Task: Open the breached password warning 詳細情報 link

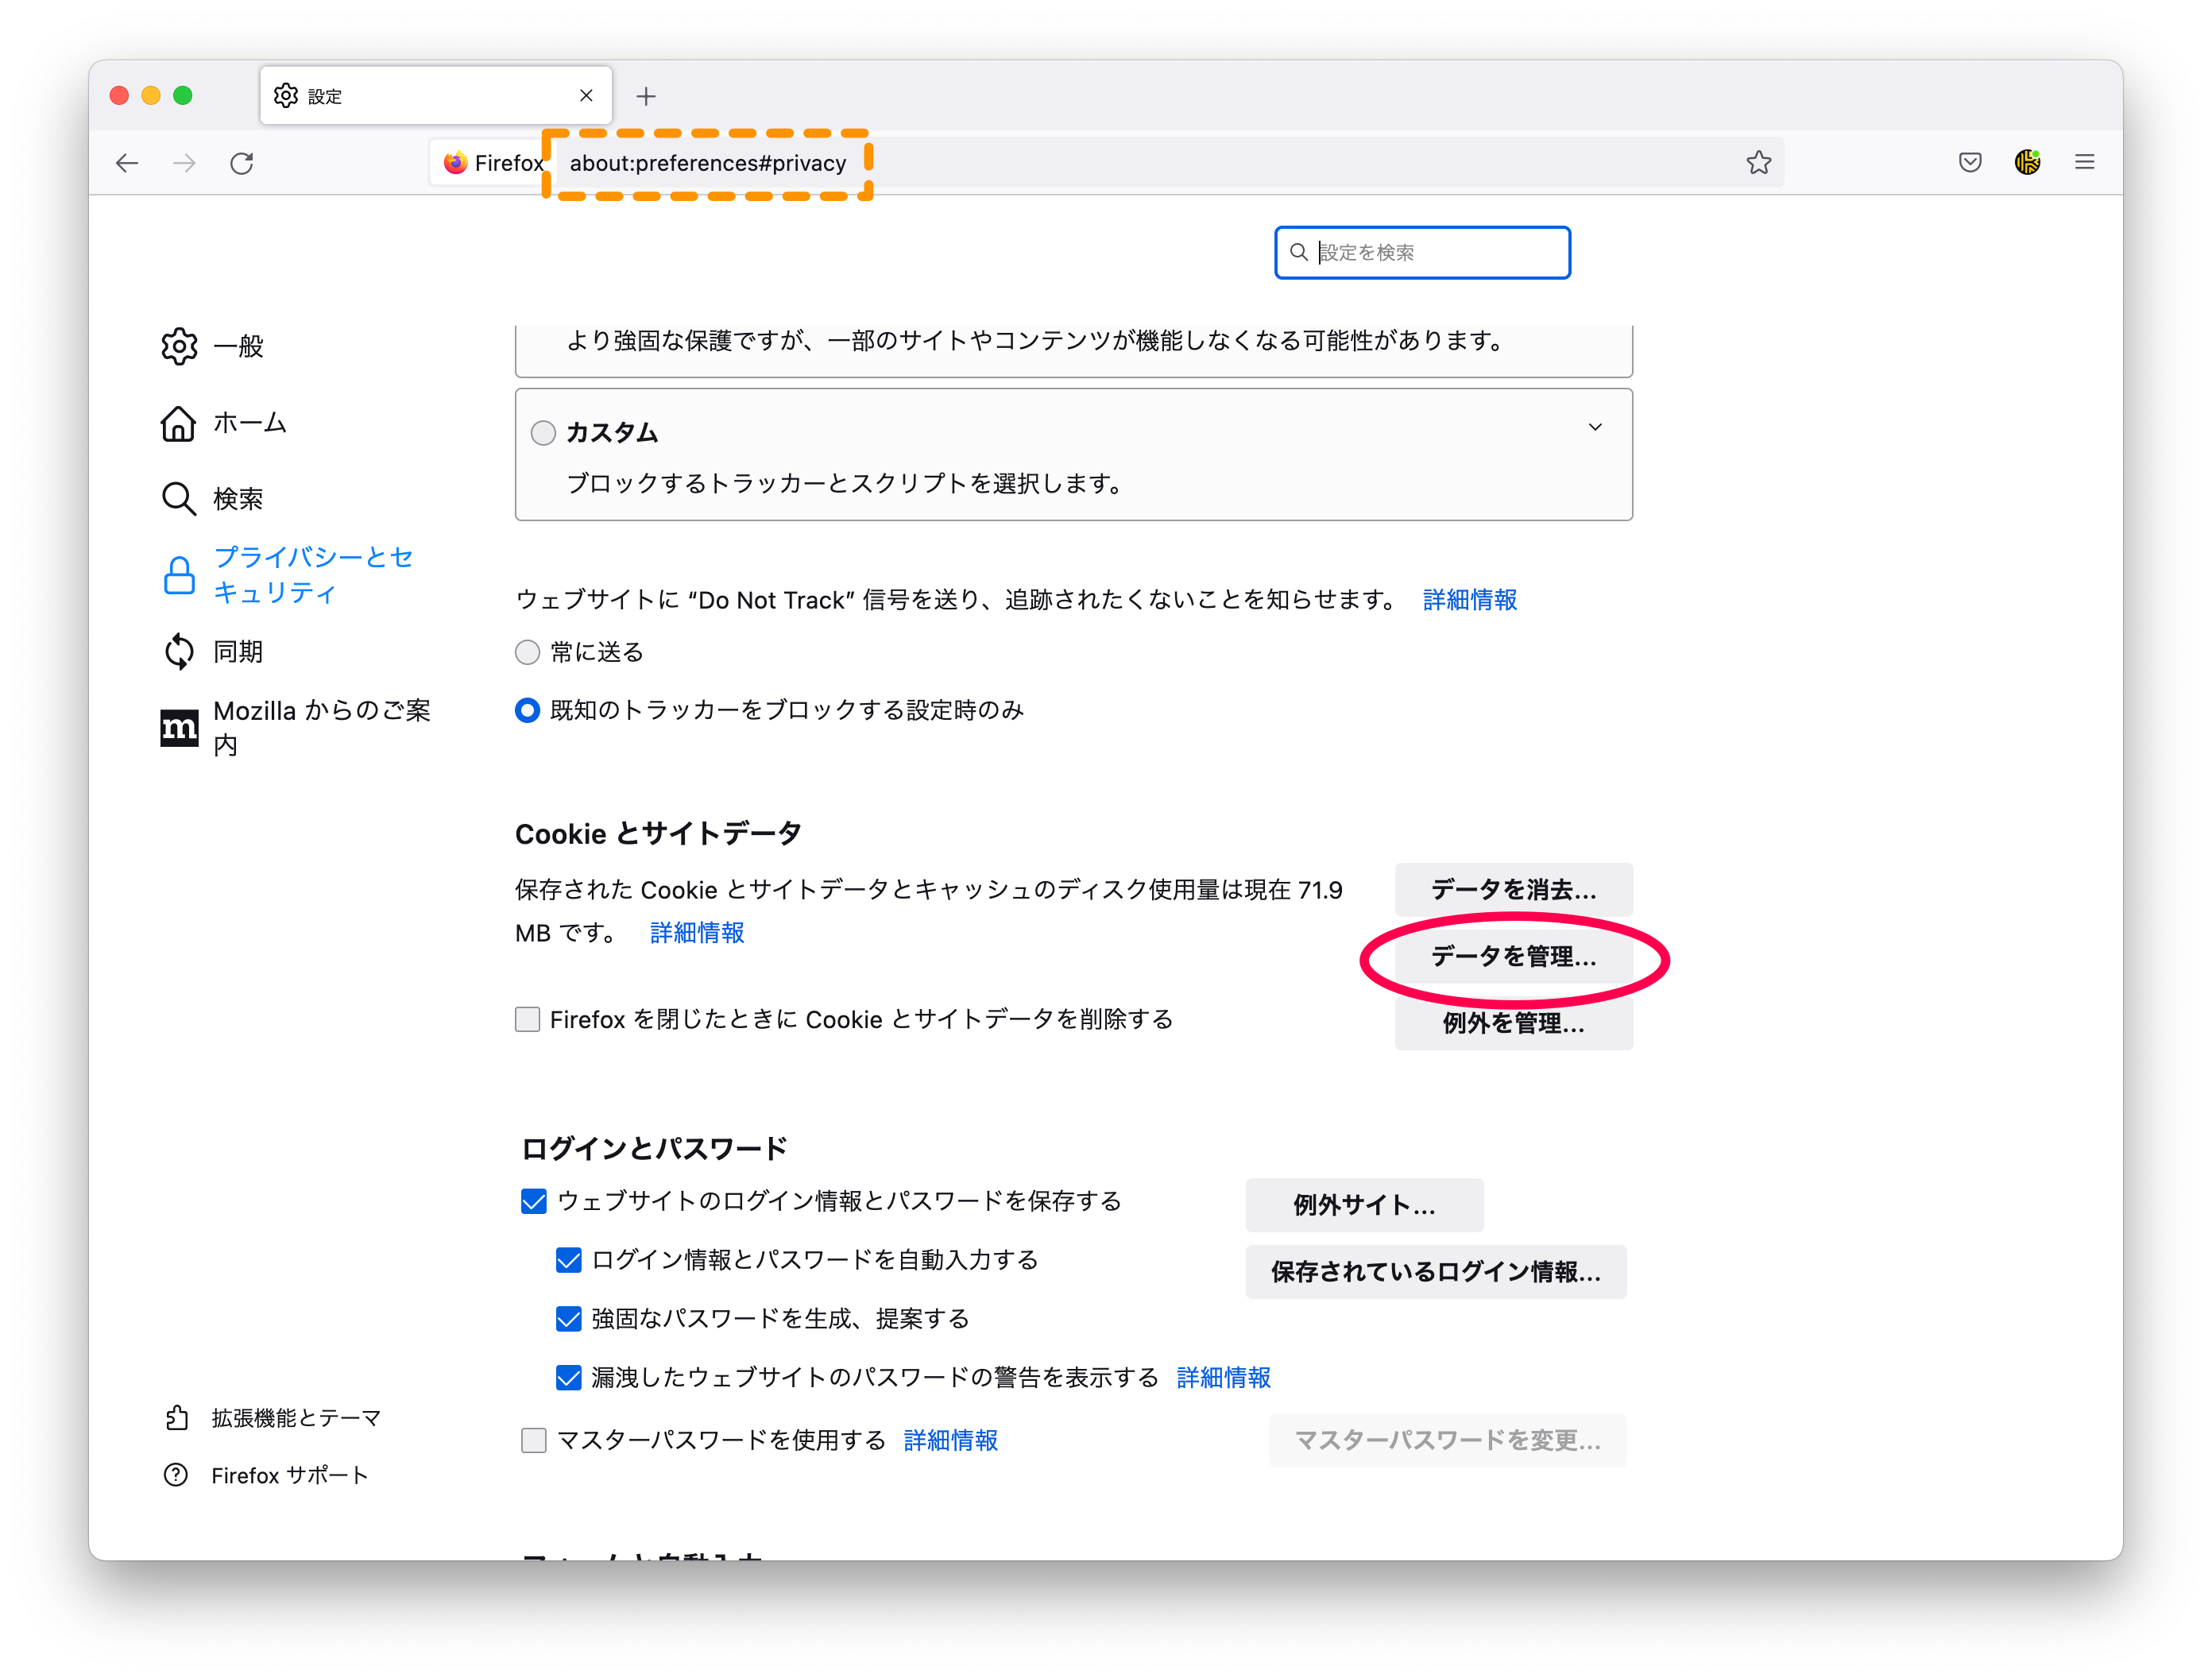Action: pyautogui.click(x=1224, y=1378)
